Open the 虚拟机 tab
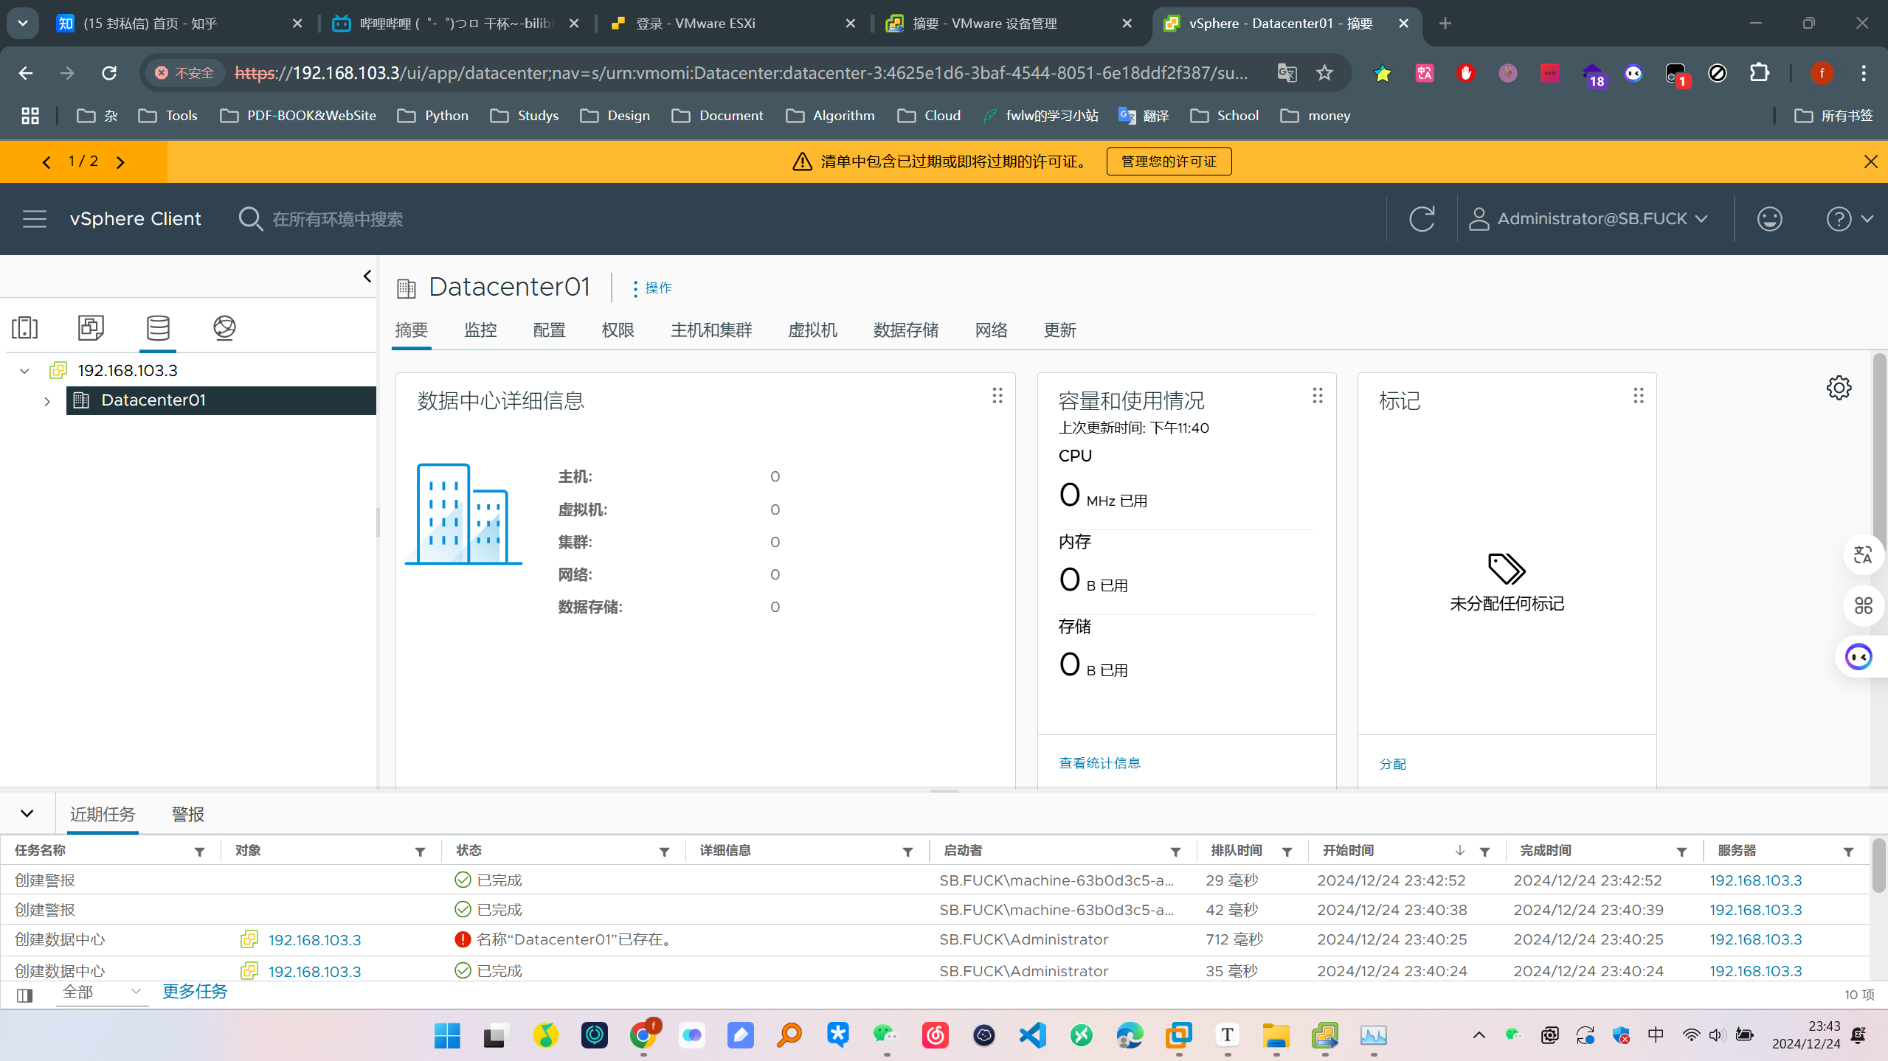Image resolution: width=1888 pixels, height=1061 pixels. click(812, 330)
